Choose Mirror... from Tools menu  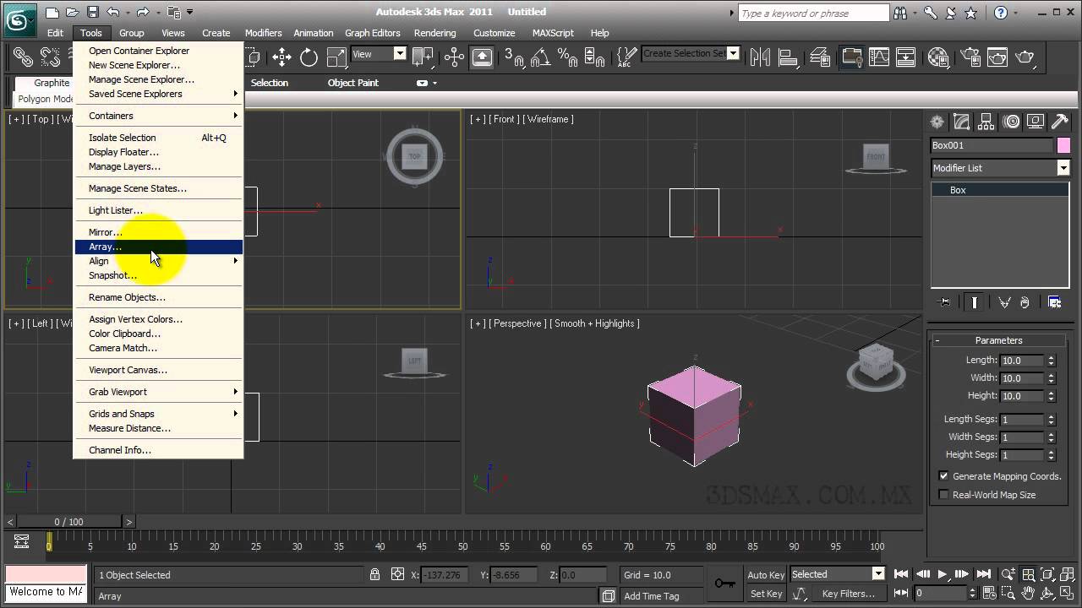(x=158, y=232)
